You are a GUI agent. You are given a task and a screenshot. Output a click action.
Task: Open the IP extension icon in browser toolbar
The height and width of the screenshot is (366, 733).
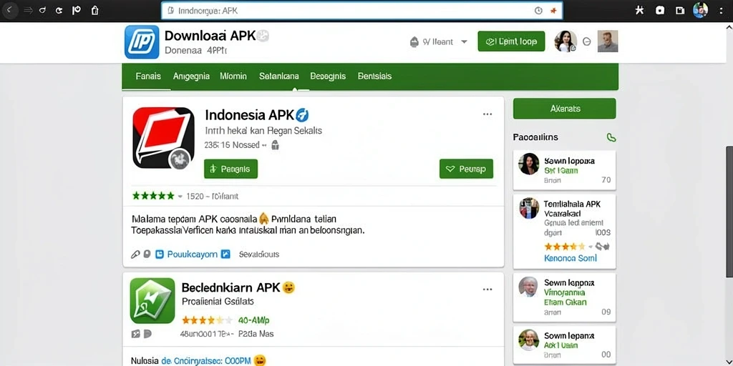click(x=76, y=10)
